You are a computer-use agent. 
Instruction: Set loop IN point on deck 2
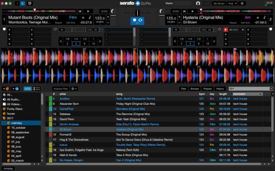[x=176, y=30]
